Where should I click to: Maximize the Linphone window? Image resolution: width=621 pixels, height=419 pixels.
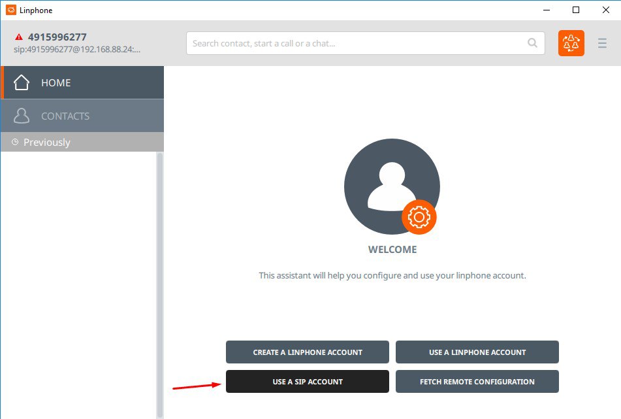pos(576,10)
